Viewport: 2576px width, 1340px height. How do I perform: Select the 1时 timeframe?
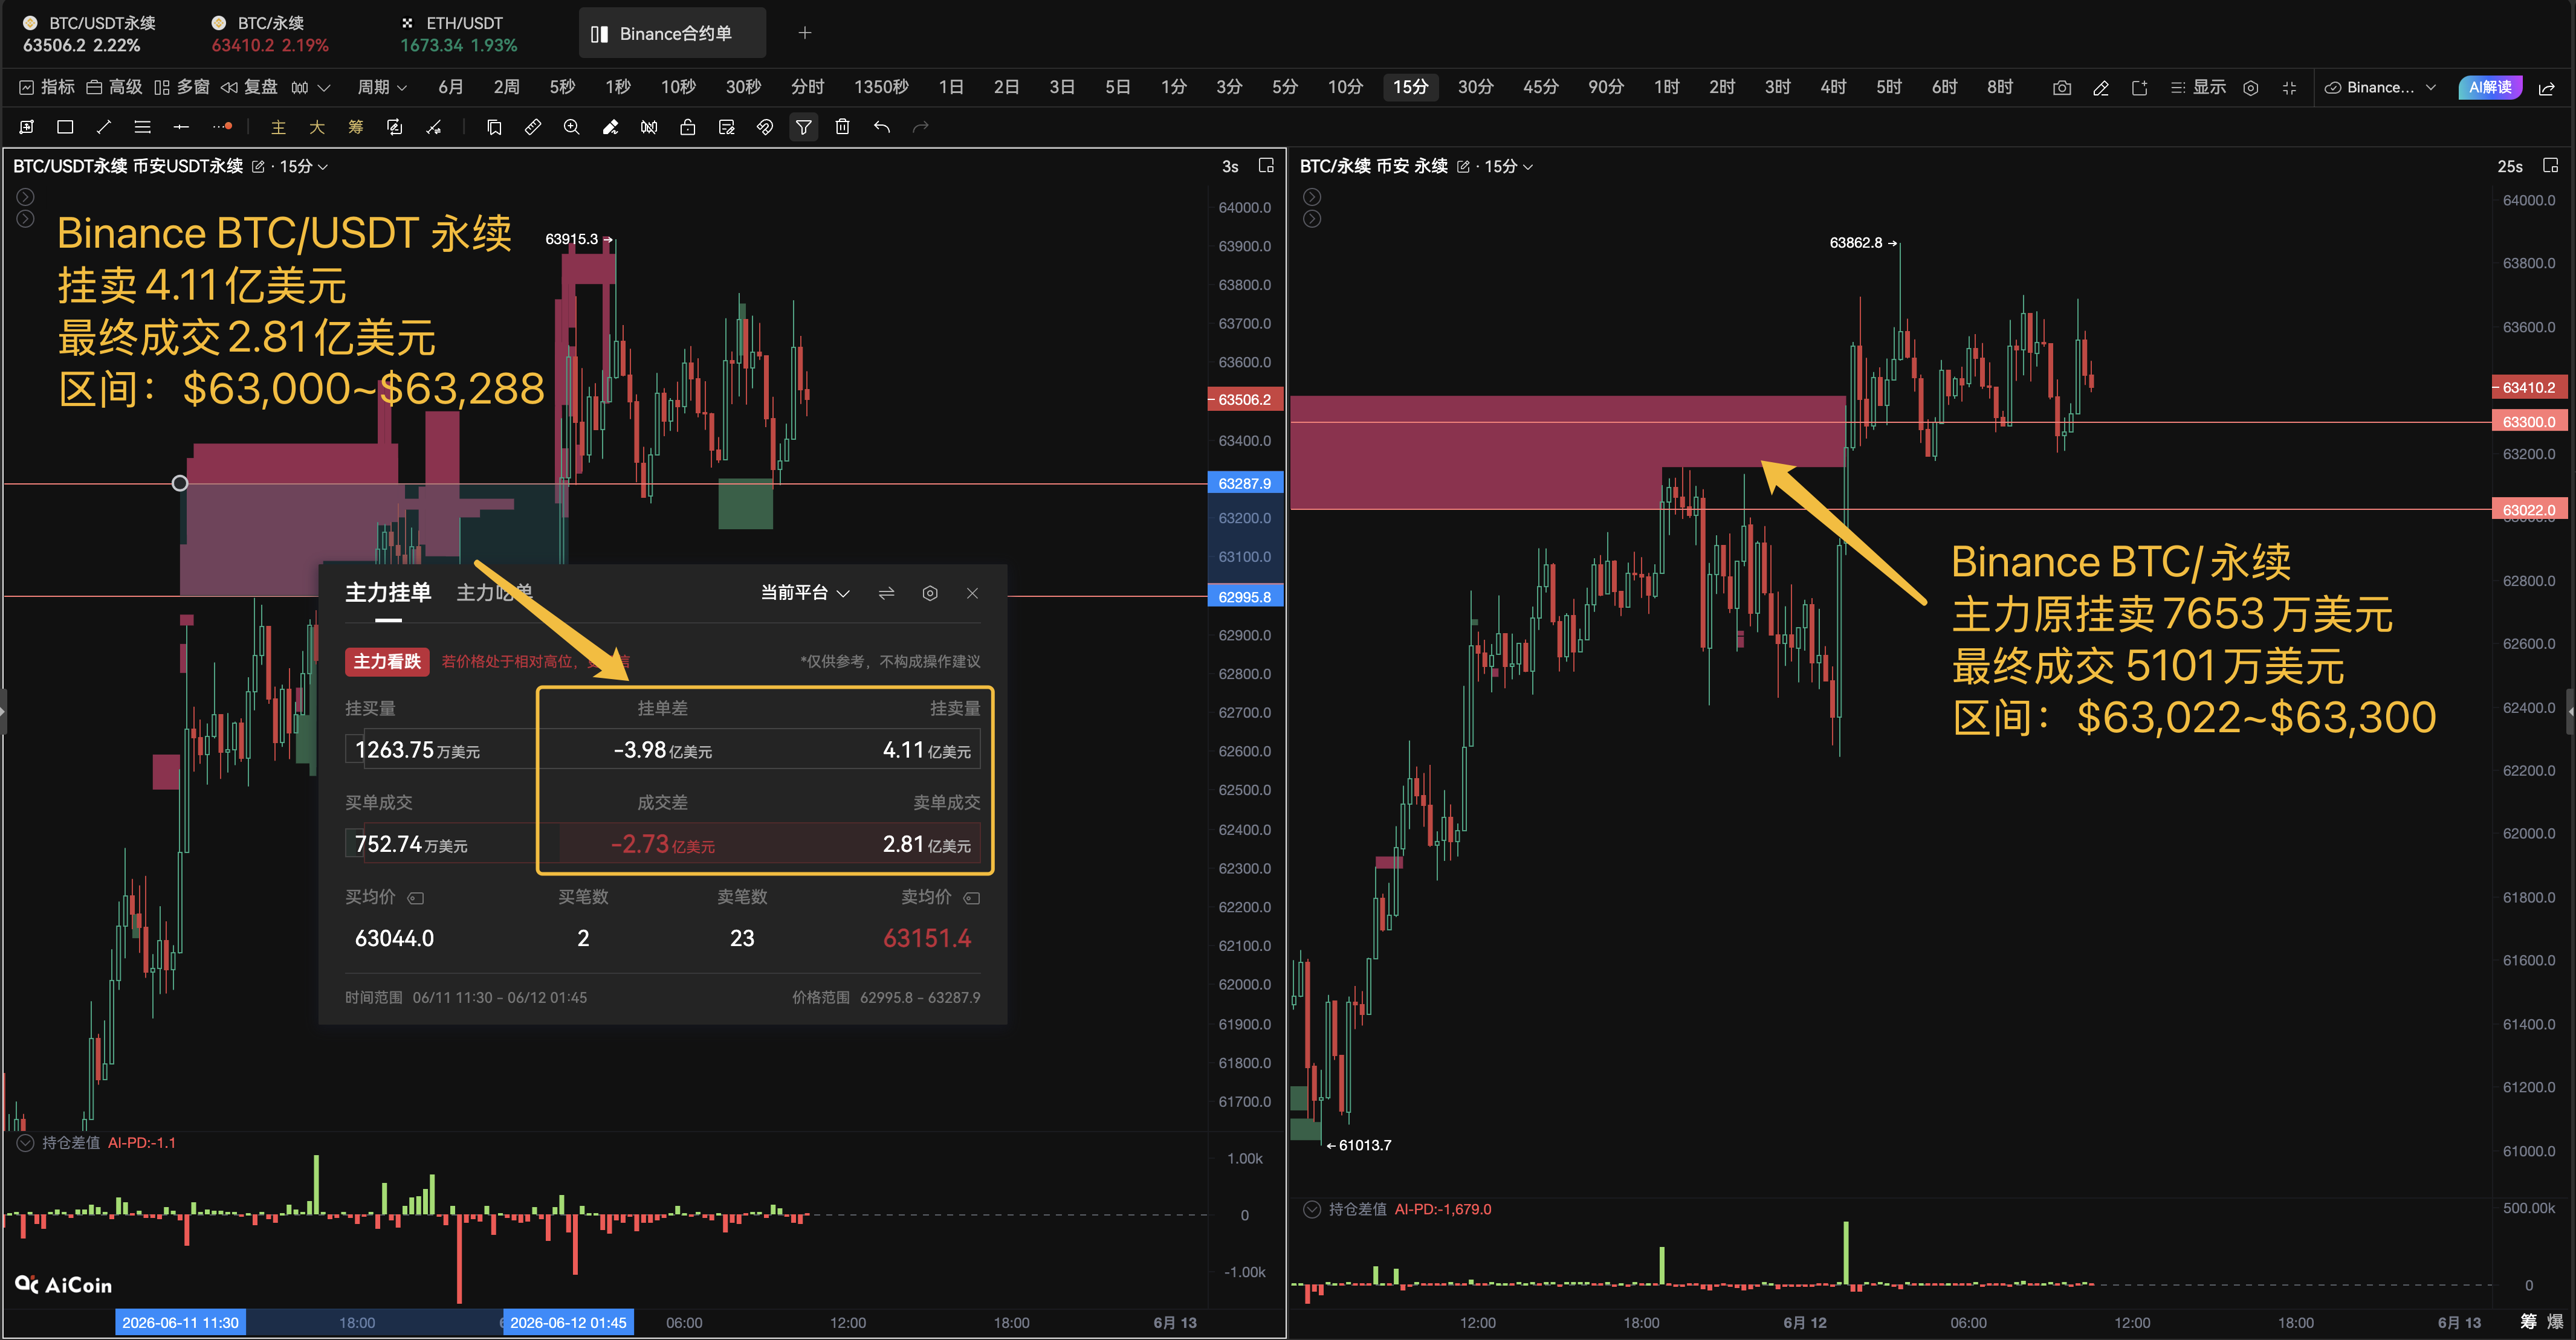coord(1666,88)
